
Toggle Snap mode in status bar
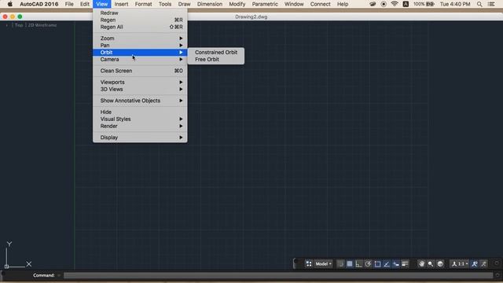pyautogui.click(x=340, y=264)
